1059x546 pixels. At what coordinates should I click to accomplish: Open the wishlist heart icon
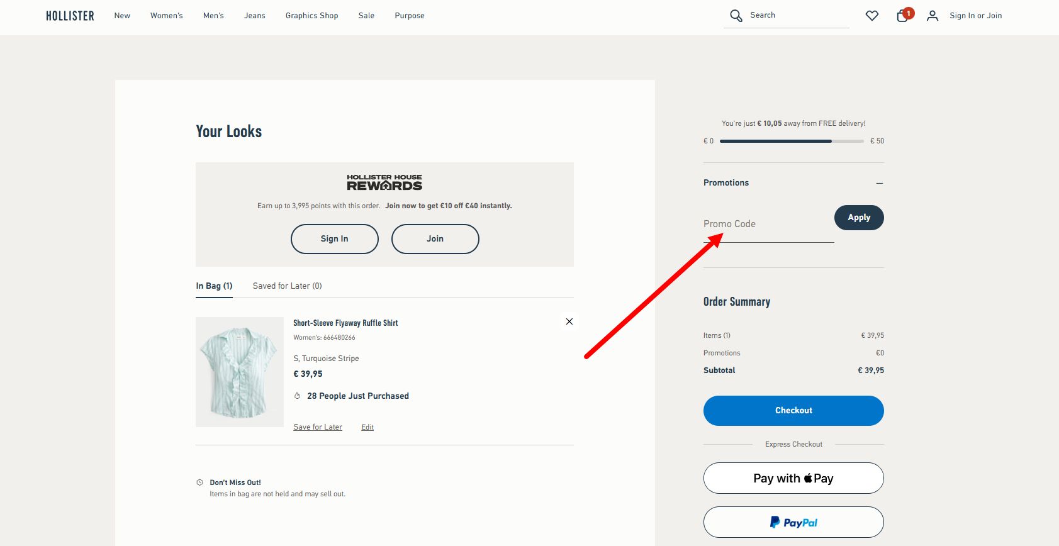click(x=871, y=16)
